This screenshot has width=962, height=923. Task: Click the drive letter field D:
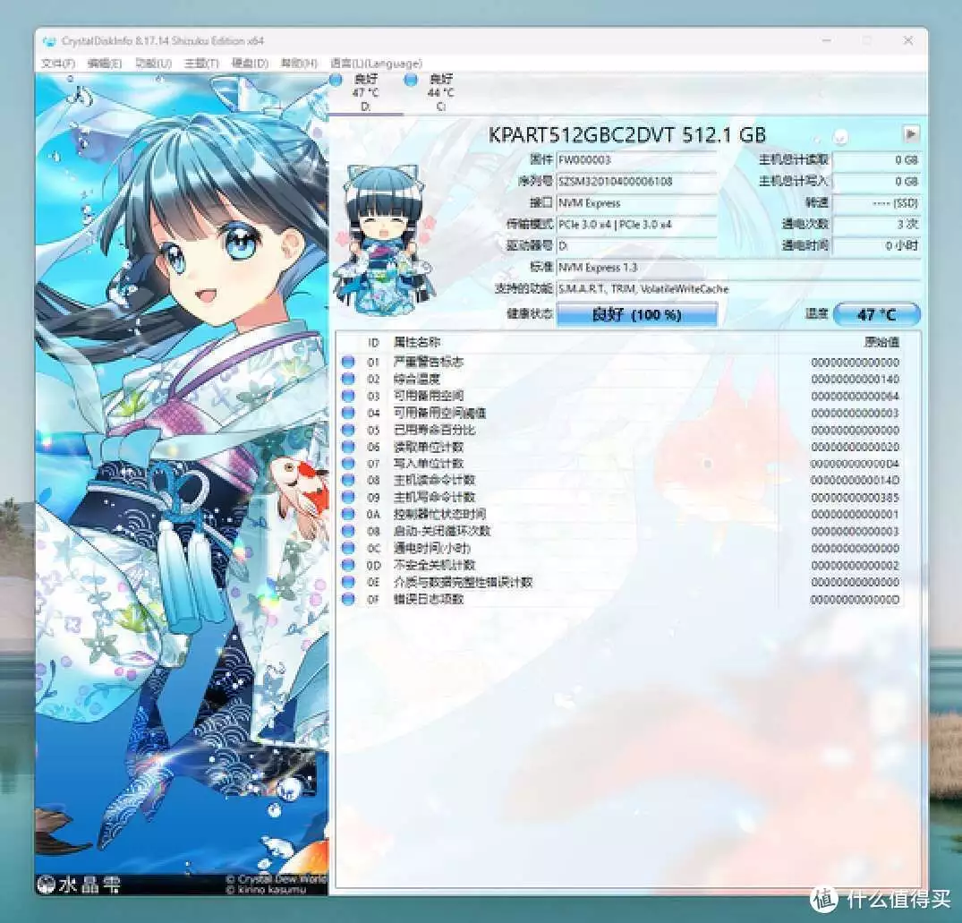tap(636, 245)
